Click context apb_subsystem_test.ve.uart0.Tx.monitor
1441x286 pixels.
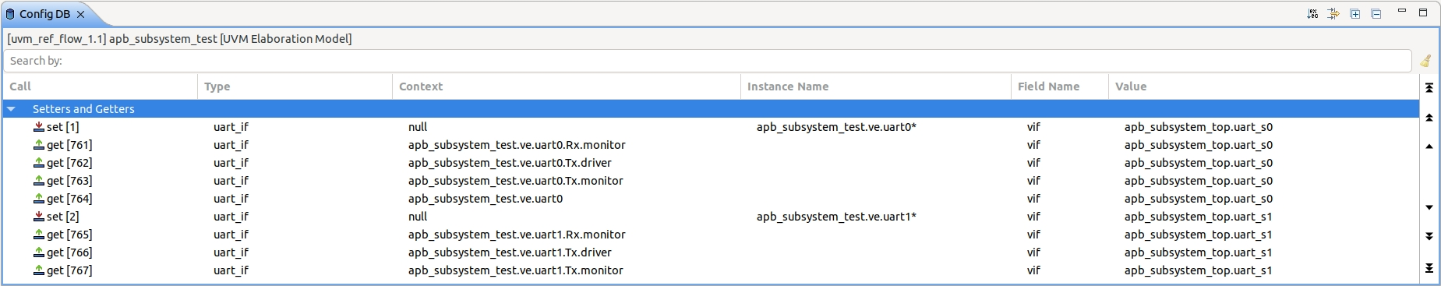(x=516, y=181)
